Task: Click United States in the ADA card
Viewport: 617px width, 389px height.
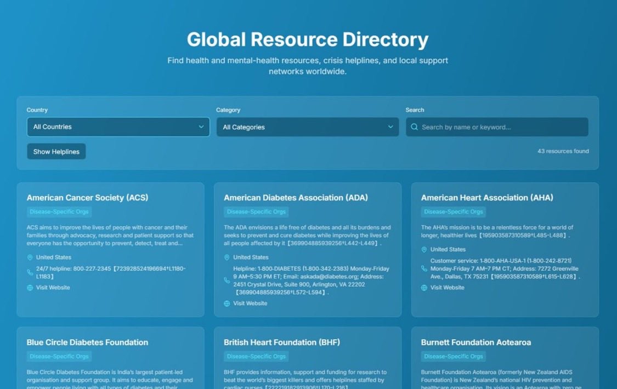Action: pyautogui.click(x=251, y=258)
